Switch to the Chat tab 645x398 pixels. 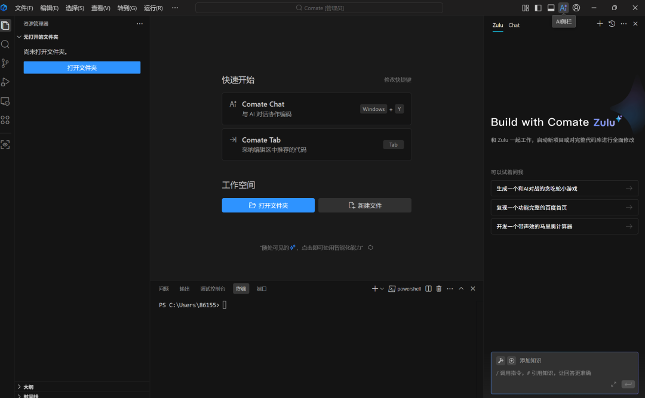coord(514,25)
